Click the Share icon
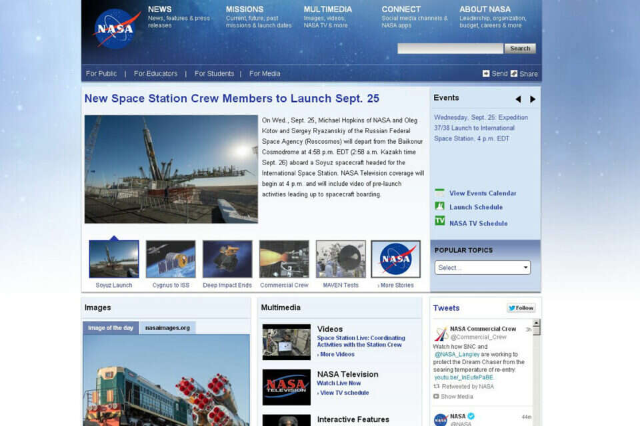Screen dimensions: 640x426 click(514, 73)
